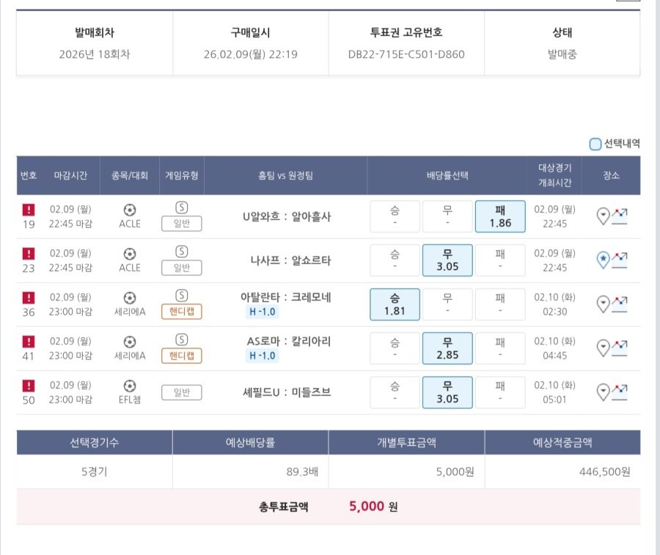Click the location pin icon for match 19
Viewport: 660px width, 555px height.
tap(603, 216)
